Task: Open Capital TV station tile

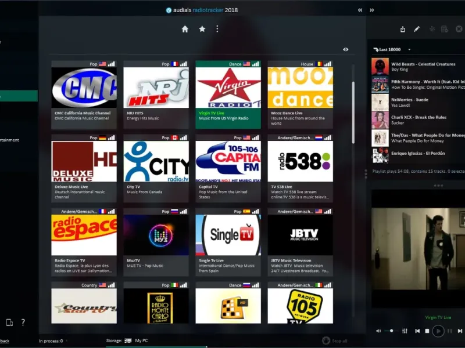Action: click(228, 168)
